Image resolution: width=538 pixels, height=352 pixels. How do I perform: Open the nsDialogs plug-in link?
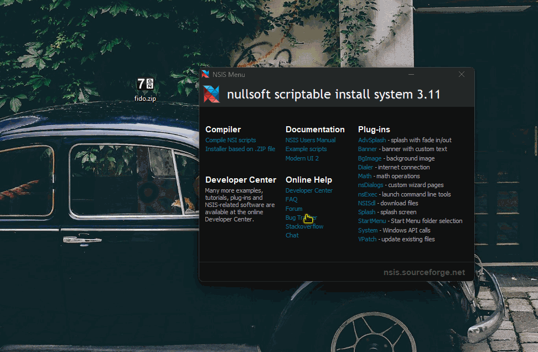[370, 185]
